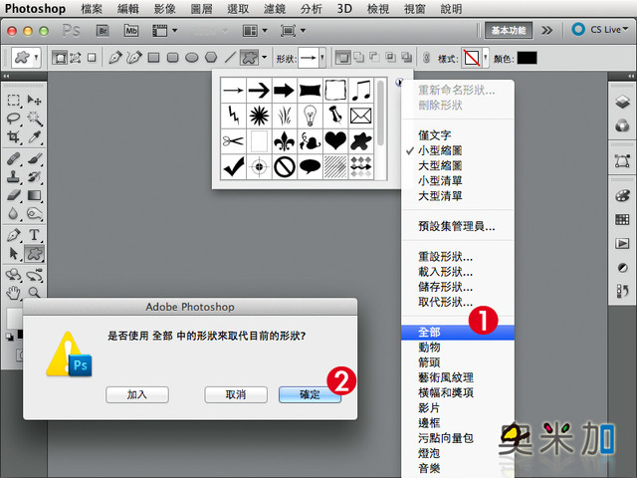Select Intersect Shape Areas option
Screen dimensions: 637x478
pyautogui.click(x=390, y=58)
